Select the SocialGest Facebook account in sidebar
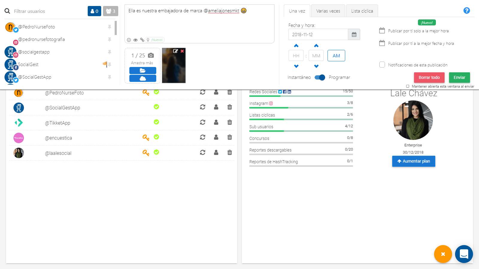This screenshot has width=479, height=269. click(x=28, y=65)
